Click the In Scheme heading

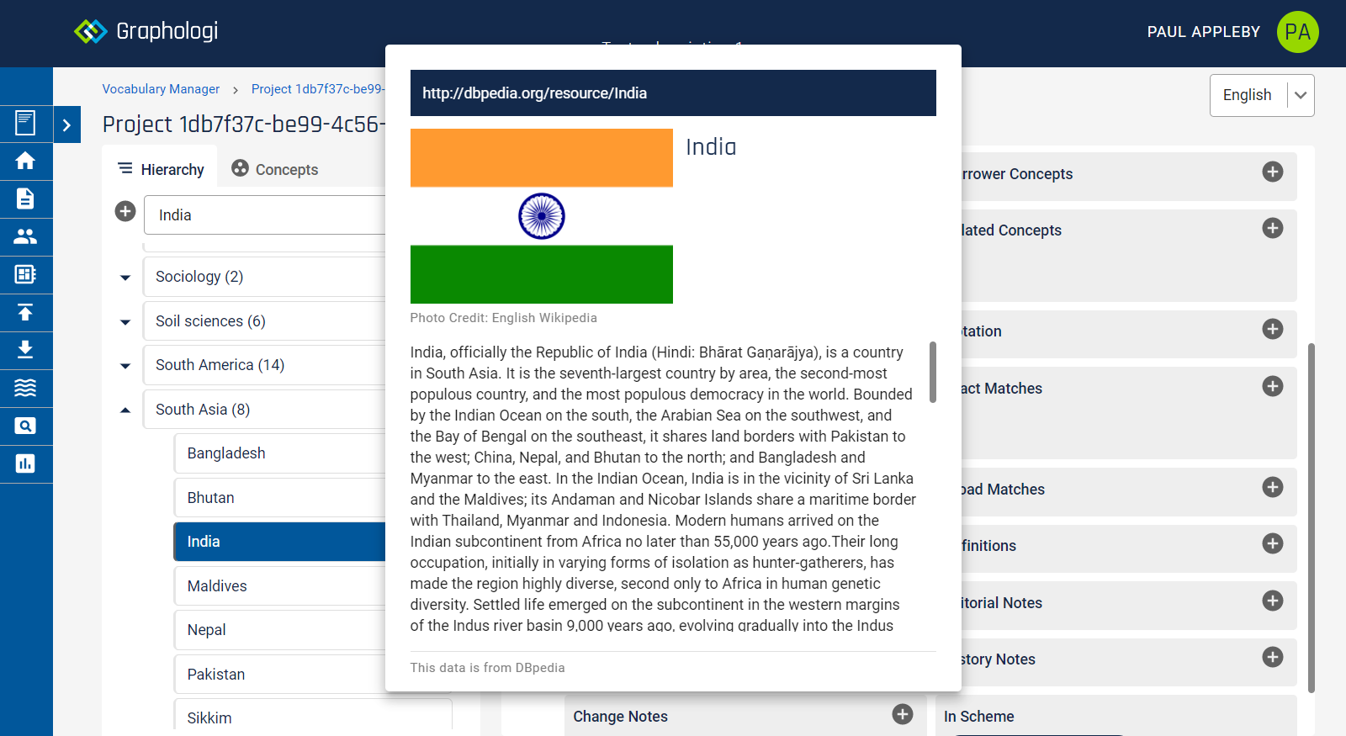coord(978,717)
